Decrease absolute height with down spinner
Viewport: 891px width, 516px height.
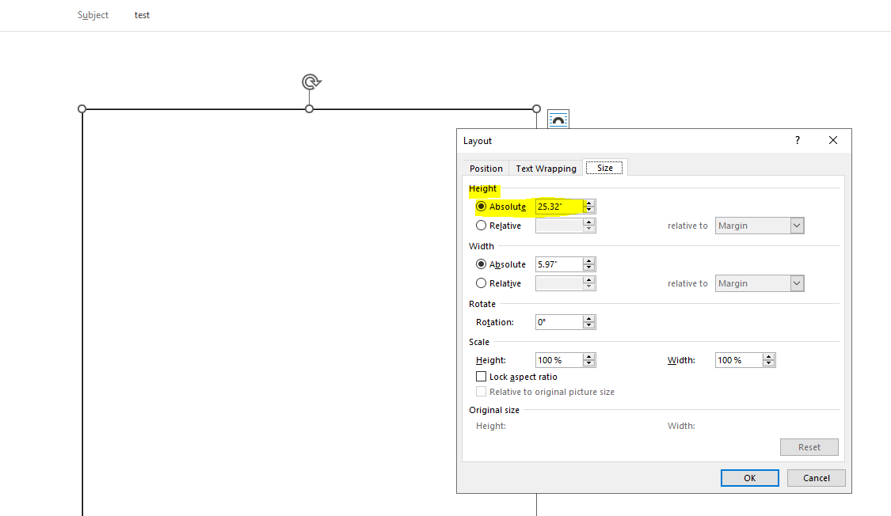[x=589, y=210]
